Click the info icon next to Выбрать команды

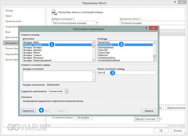tap(74, 19)
